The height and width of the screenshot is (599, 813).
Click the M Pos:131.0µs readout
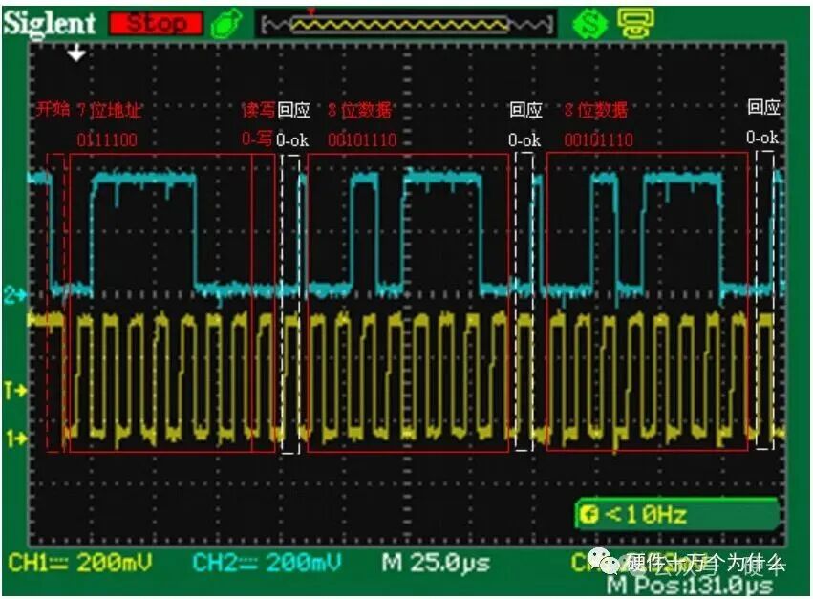(x=689, y=586)
